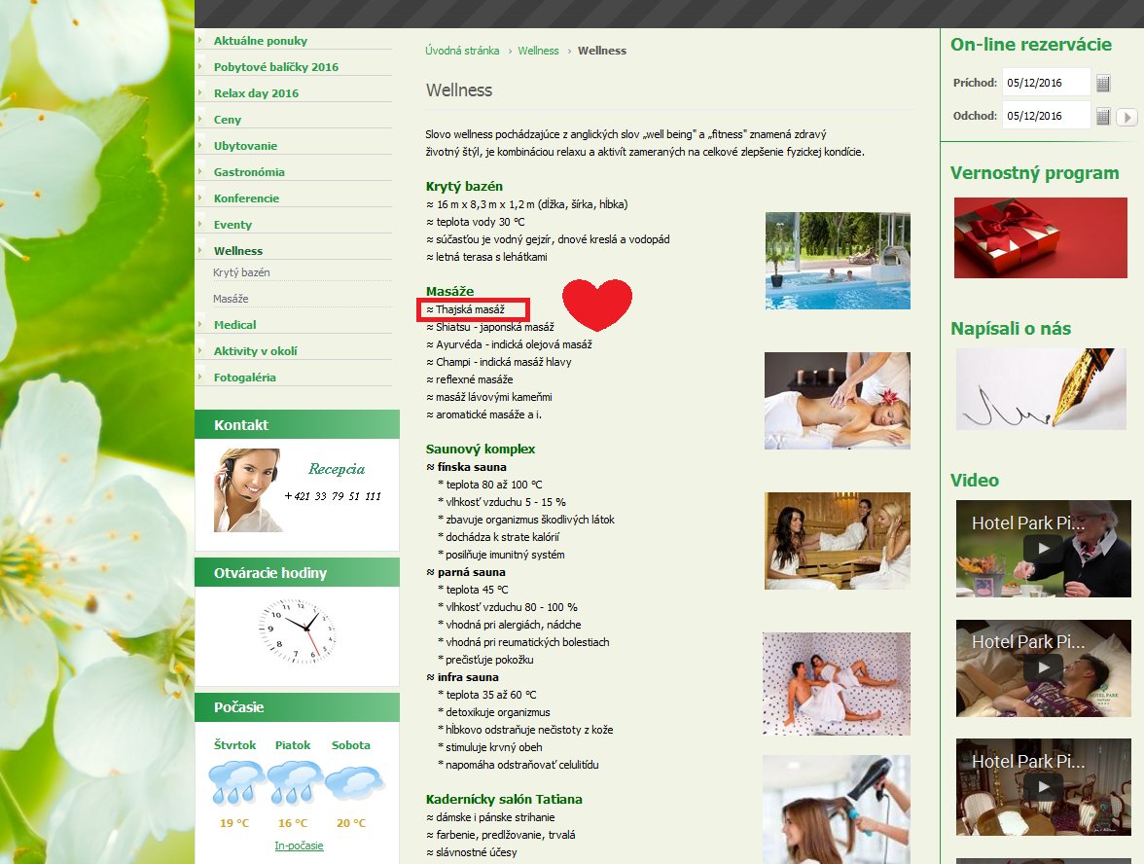Expand the Gastronómia menu section
Image resolution: width=1144 pixels, height=864 pixels.
tap(249, 172)
